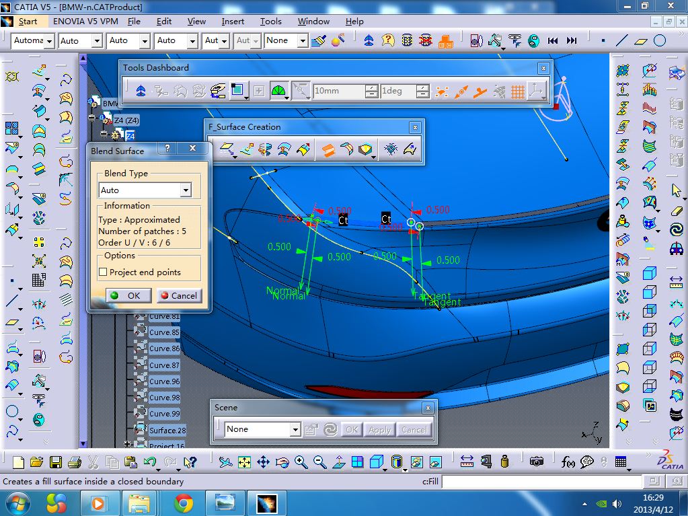Click the Pan icon in the view toolbar
Viewport: 688px width, 516px height.
263,462
